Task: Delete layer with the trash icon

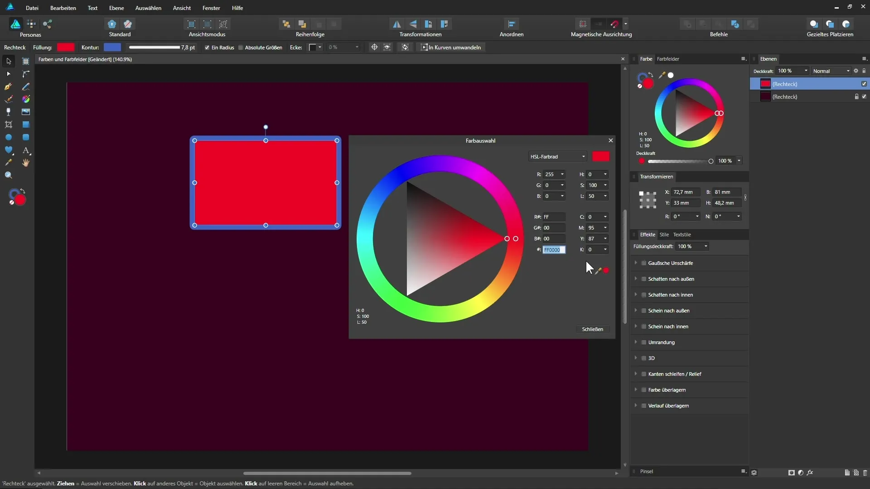Action: (x=865, y=472)
